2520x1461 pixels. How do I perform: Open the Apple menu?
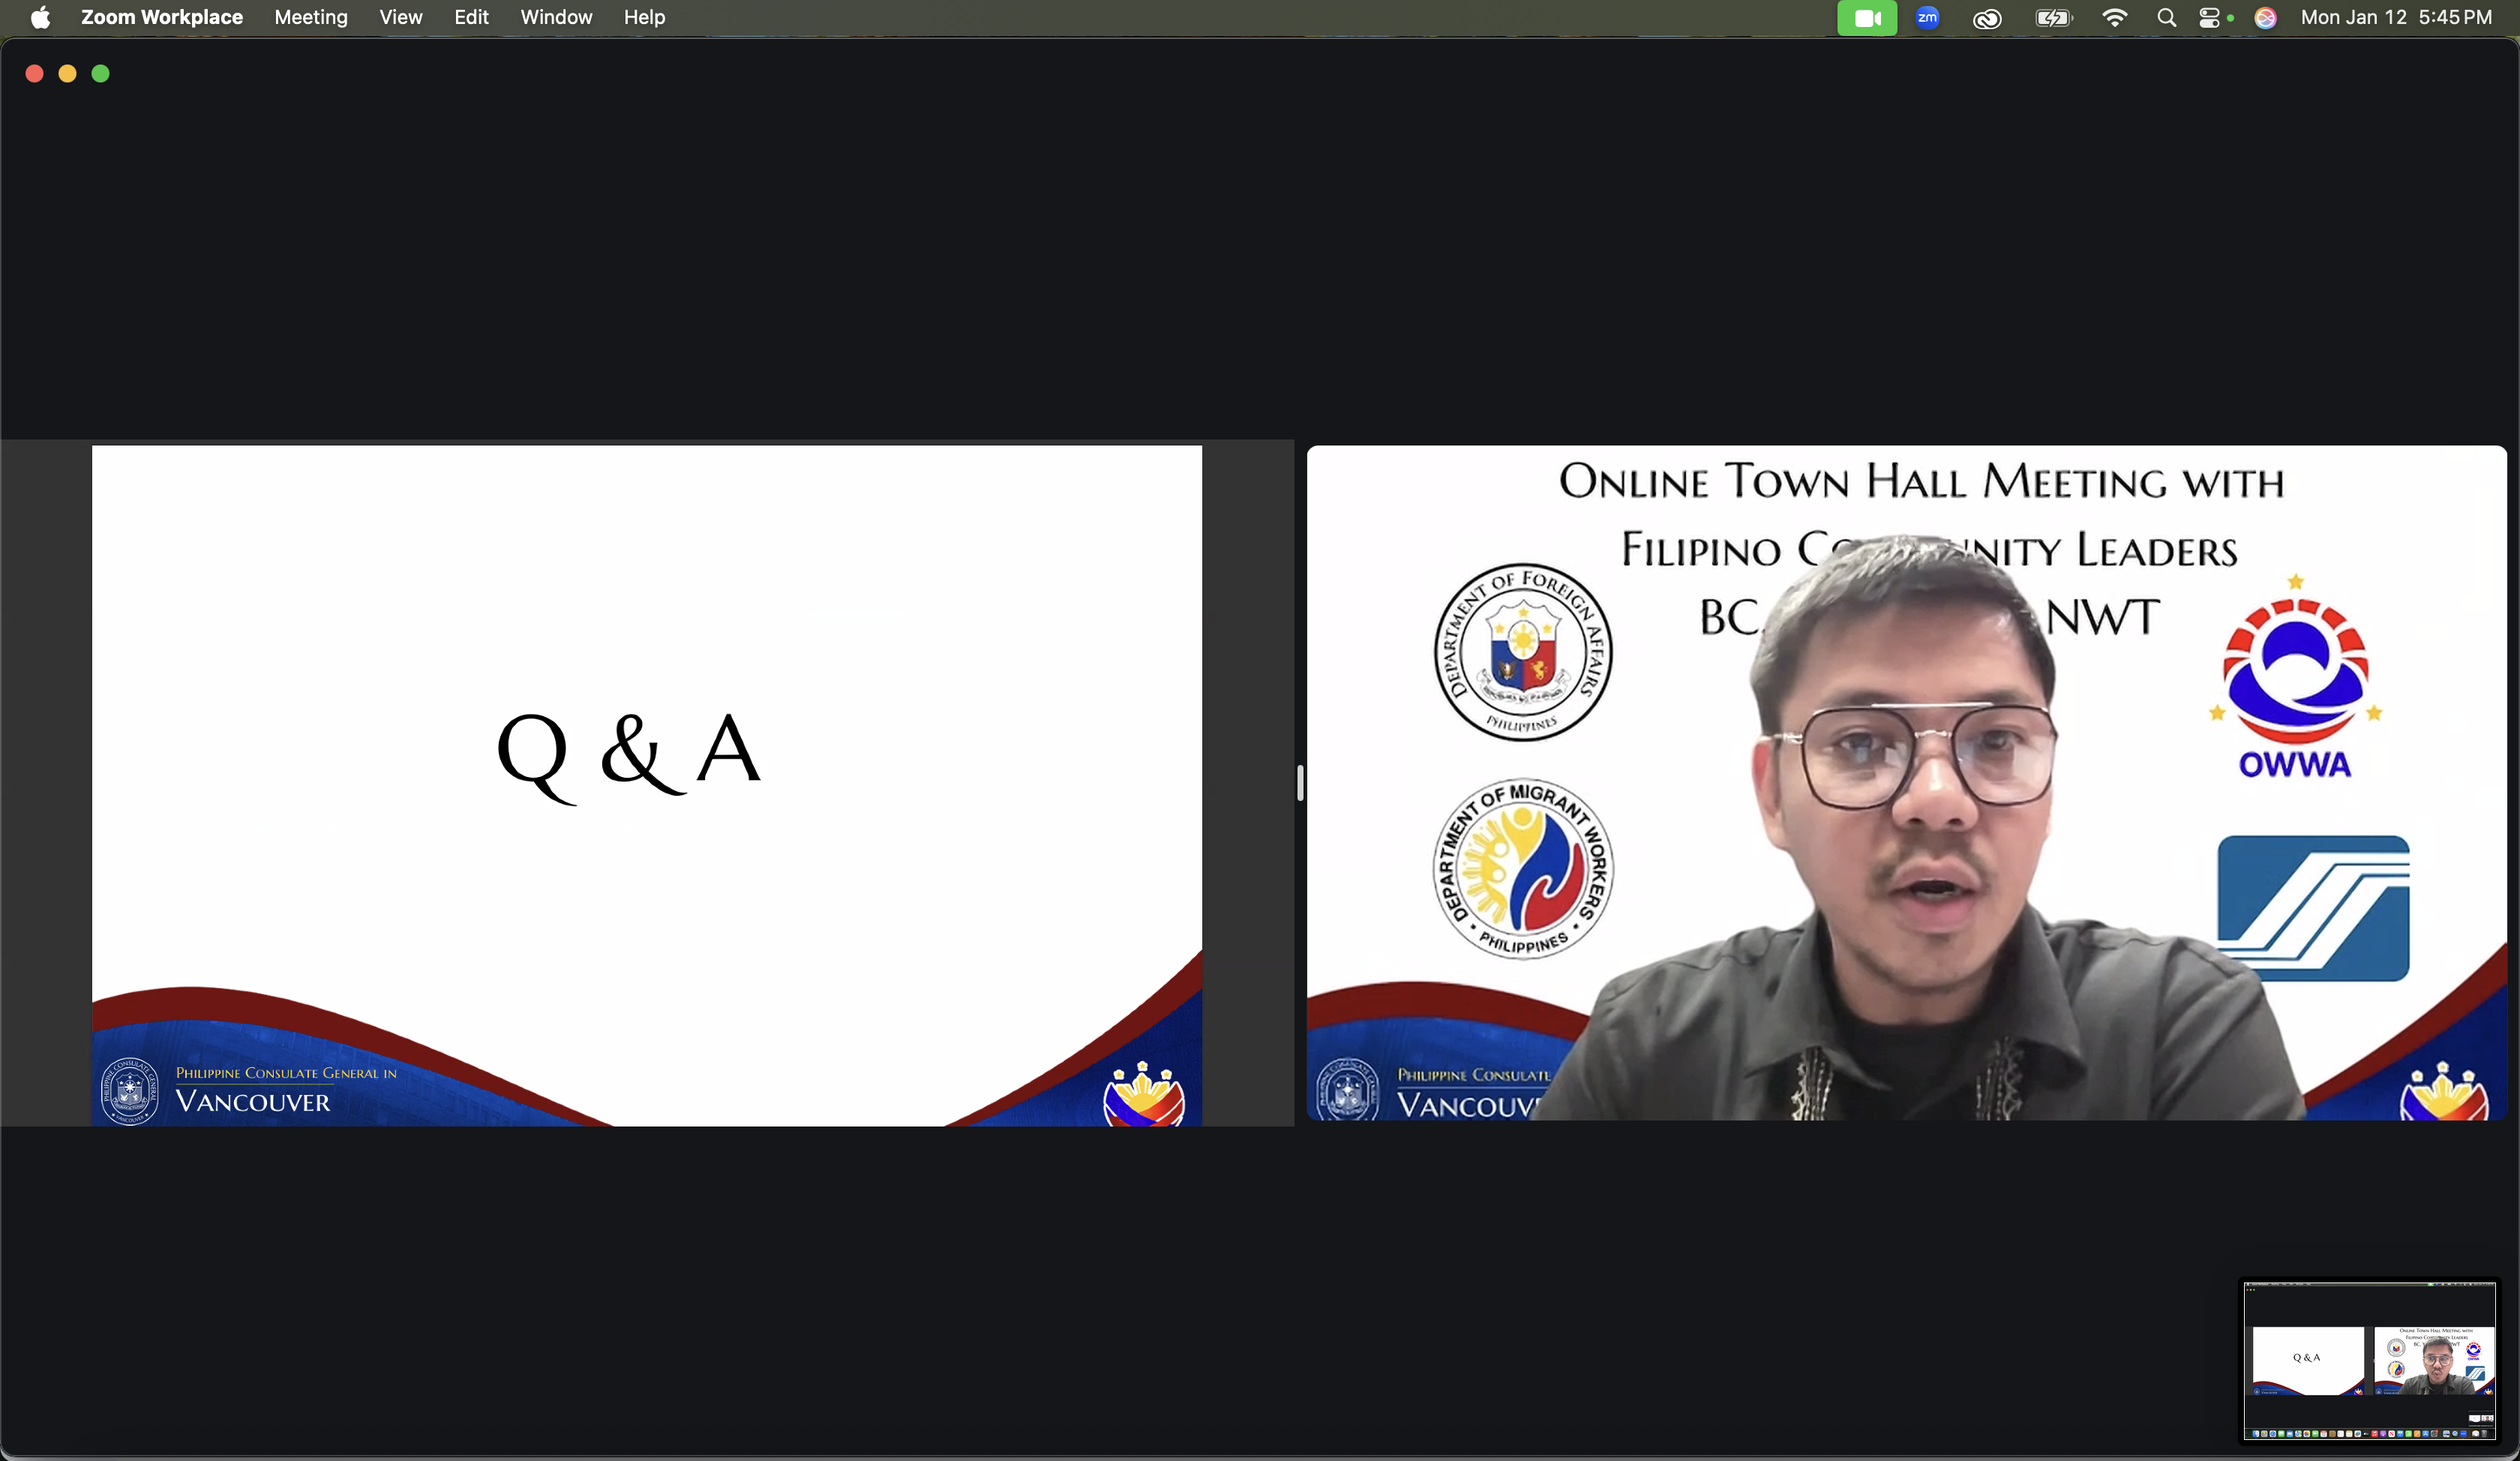40,18
